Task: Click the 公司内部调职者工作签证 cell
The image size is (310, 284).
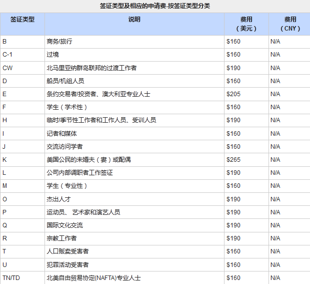Action: (x=79, y=173)
